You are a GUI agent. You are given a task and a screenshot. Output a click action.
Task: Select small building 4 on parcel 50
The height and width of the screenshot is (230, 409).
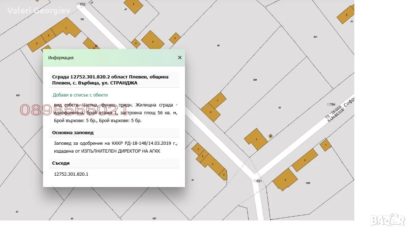tap(271, 136)
